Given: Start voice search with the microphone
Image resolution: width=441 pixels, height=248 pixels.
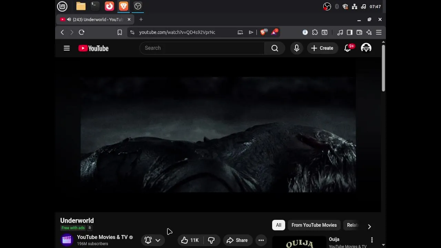Looking at the screenshot, I should point(297,48).
